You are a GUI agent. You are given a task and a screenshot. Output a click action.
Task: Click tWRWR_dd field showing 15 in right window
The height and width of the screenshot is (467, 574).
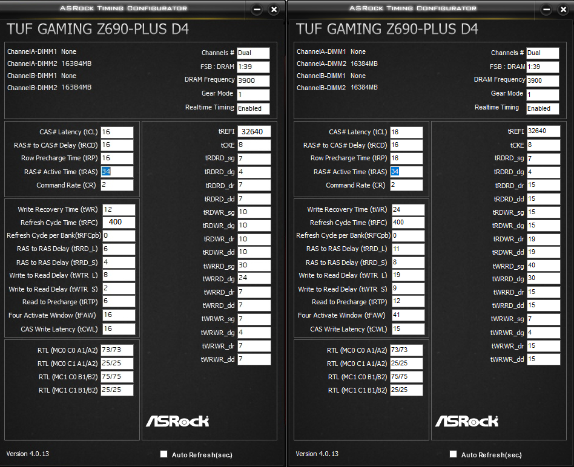pos(544,359)
